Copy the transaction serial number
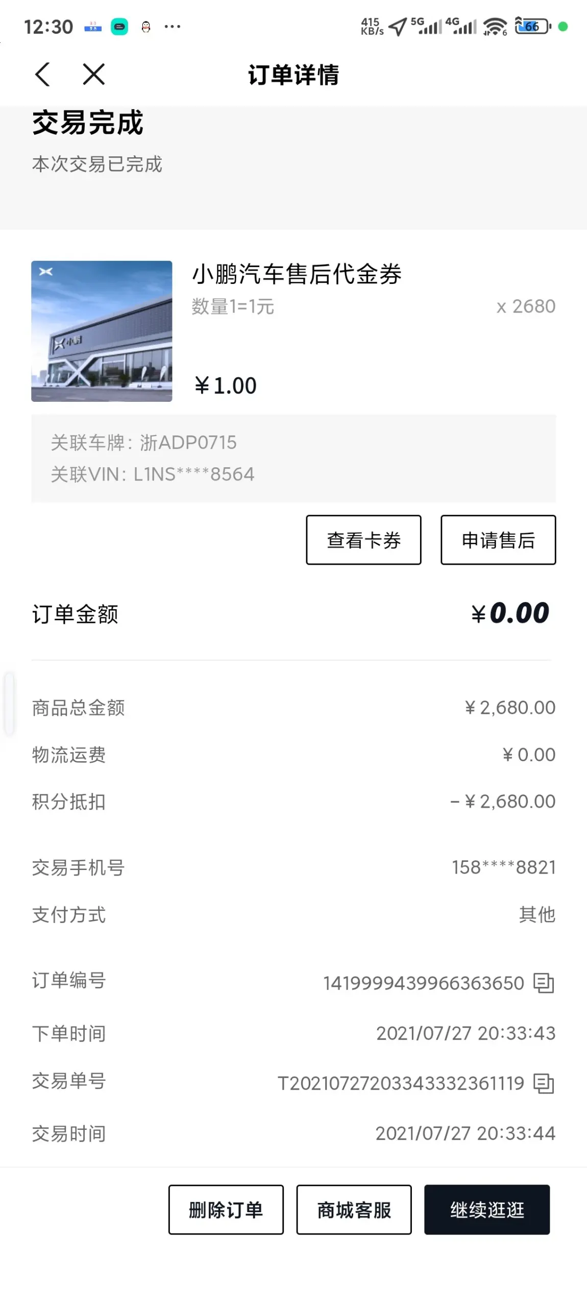This screenshot has width=587, height=1305. click(543, 1083)
